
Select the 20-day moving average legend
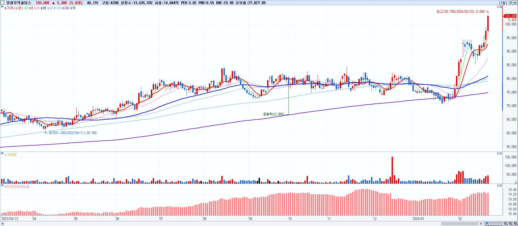pyautogui.click(x=37, y=8)
